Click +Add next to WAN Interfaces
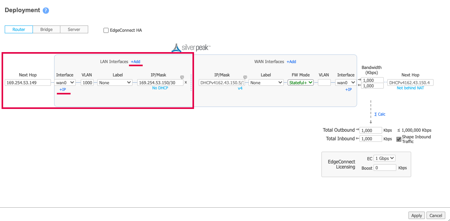450x221 pixels. (291, 62)
